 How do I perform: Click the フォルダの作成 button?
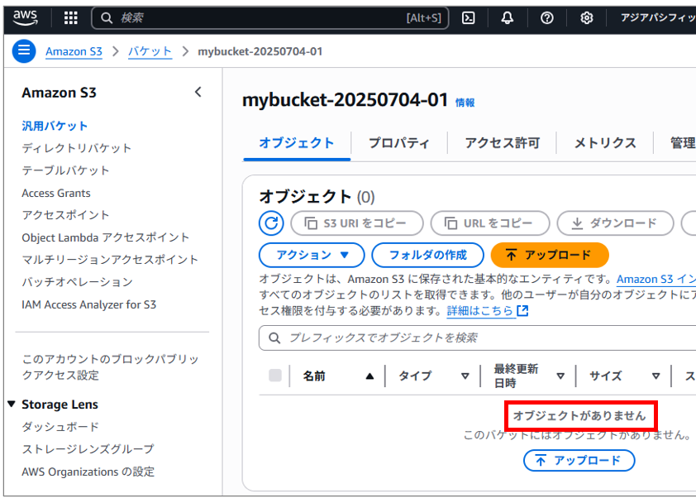pos(427,255)
